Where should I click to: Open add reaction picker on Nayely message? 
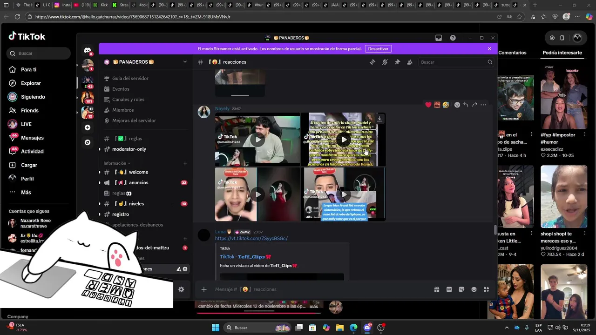tap(457, 105)
